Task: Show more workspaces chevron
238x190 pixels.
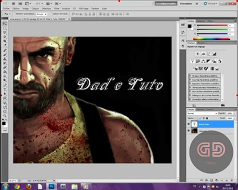Action: (197, 4)
